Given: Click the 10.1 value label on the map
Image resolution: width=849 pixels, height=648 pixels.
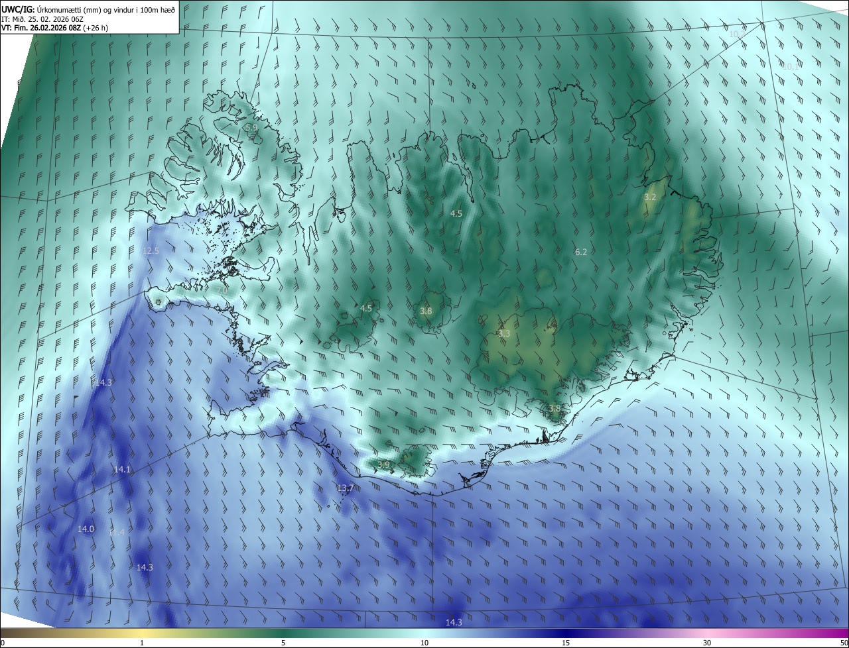Looking at the screenshot, I should tap(791, 66).
